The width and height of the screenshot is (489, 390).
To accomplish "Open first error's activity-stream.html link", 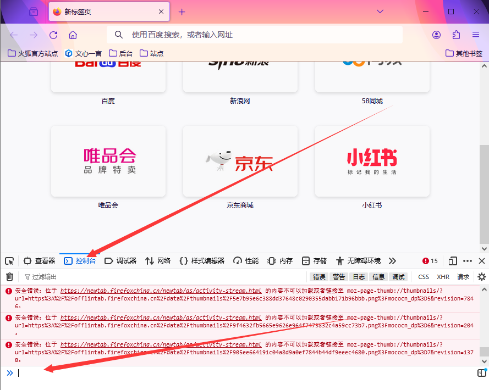I will 161,291.
